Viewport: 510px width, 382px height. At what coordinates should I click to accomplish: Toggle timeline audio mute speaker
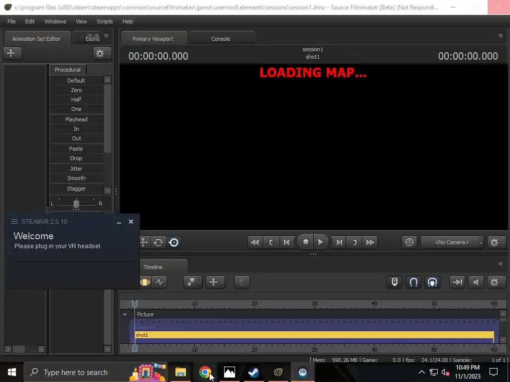pyautogui.click(x=476, y=282)
